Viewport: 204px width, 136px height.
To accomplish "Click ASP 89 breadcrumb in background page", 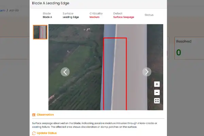I will 14,11.
